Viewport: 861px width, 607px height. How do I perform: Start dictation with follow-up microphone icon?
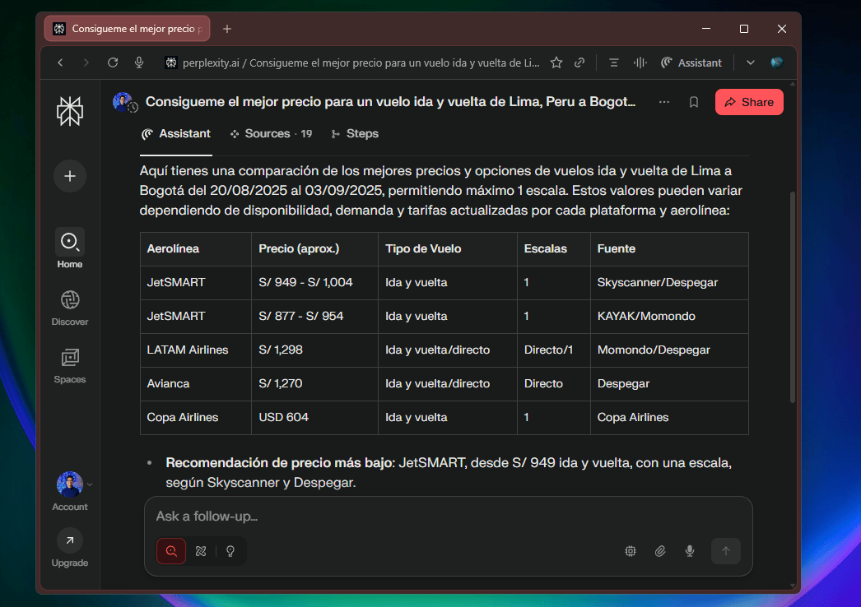(x=690, y=551)
